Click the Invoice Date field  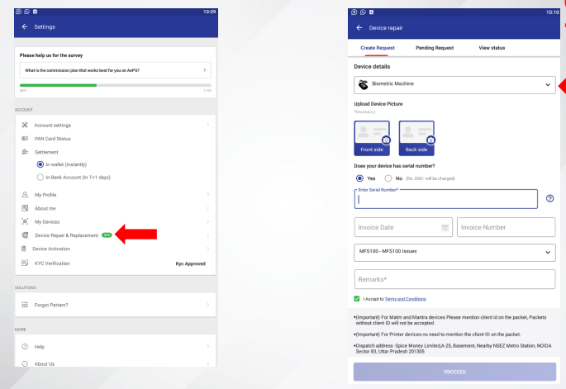pos(403,227)
